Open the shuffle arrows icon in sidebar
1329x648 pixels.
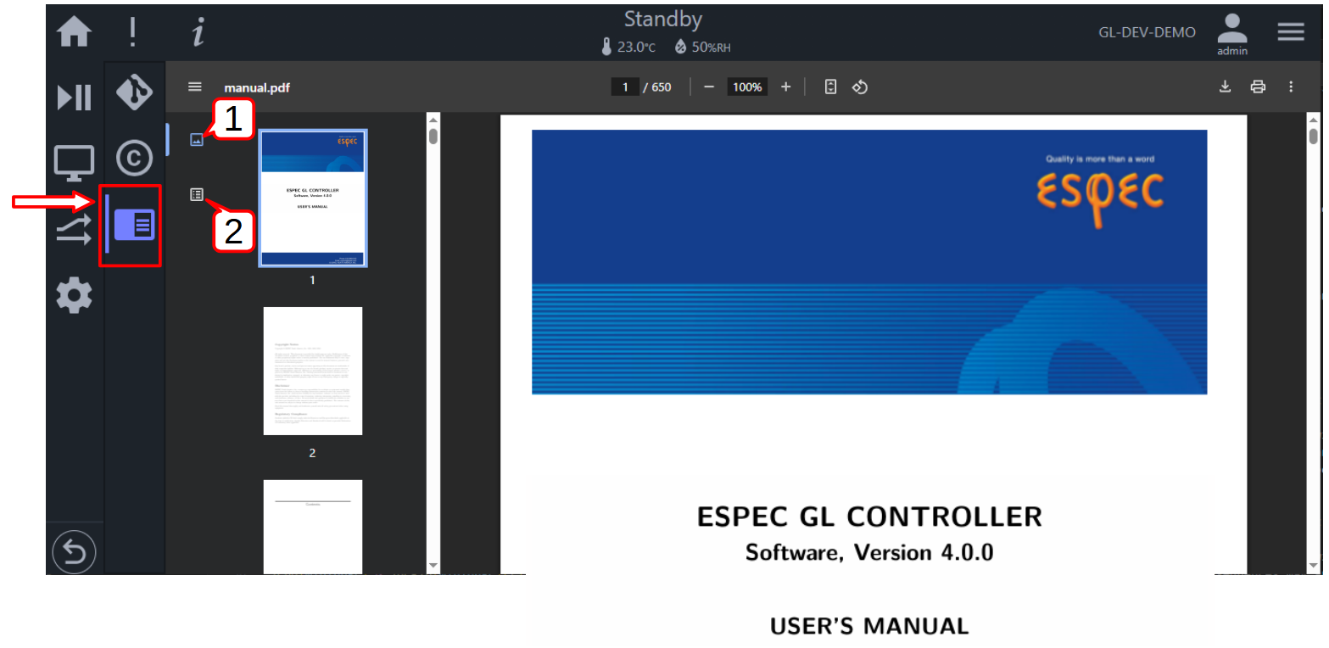point(75,229)
